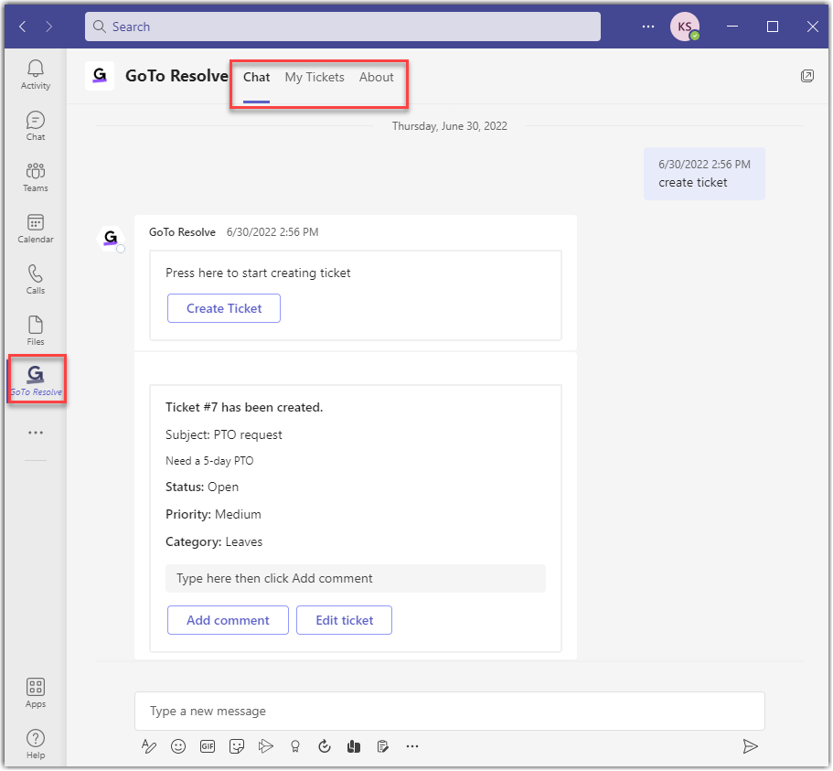
Task: Click 'Ticket #7 has been created.' text
Action: coord(244,408)
